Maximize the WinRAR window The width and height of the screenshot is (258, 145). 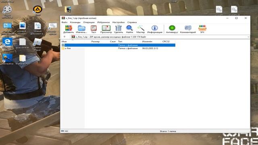[x=237, y=18]
